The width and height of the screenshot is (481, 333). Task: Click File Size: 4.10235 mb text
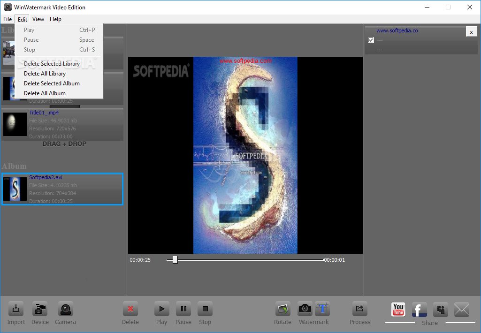(53, 185)
